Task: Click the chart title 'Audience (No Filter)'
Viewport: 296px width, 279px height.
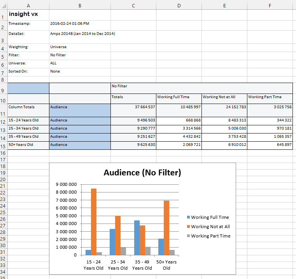Action: coord(142,173)
